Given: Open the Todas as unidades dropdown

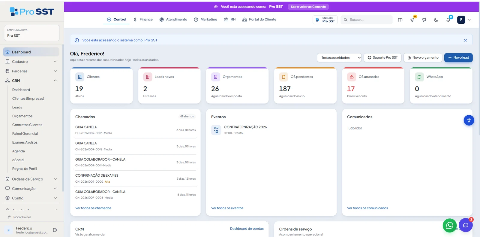Looking at the screenshot, I should pos(339,58).
